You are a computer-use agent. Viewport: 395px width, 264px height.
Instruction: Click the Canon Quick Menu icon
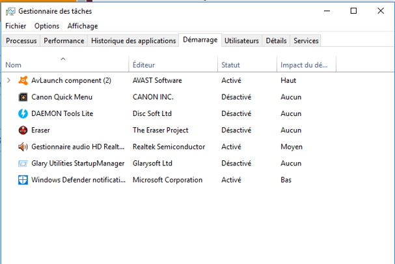point(23,97)
